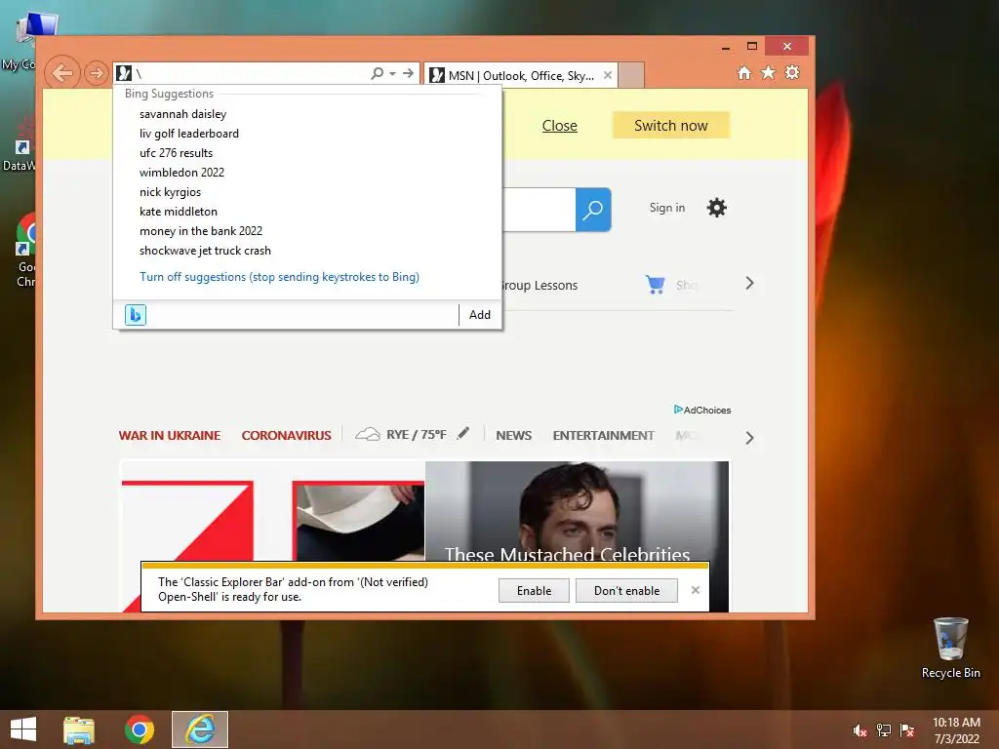Expand the shortcuts row right chevron
The width and height of the screenshot is (999, 749).
pyautogui.click(x=749, y=284)
